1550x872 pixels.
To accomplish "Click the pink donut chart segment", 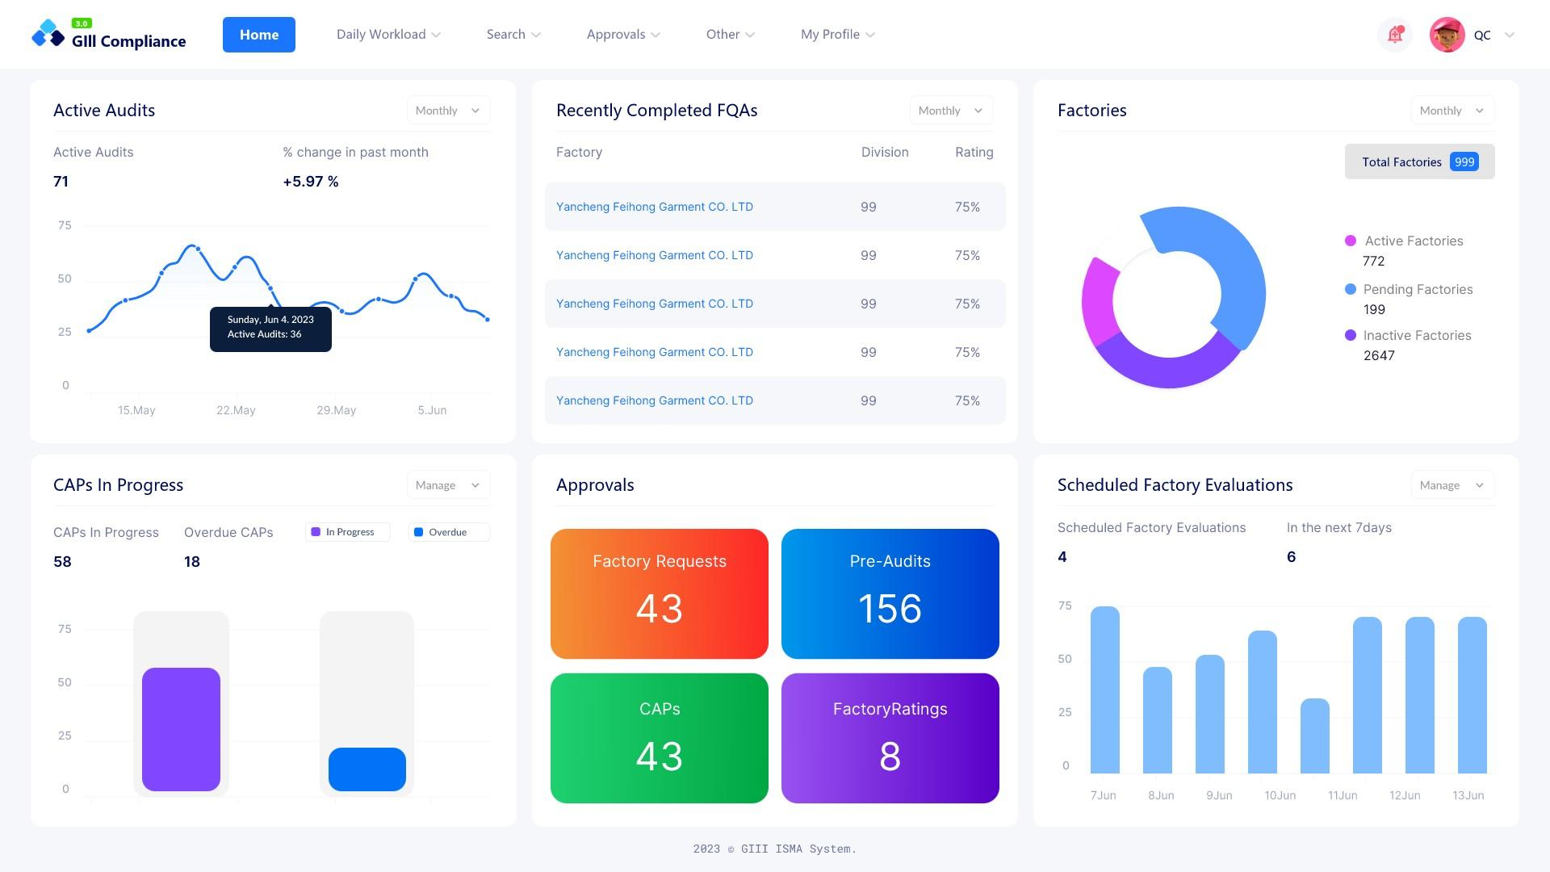I will (x=1098, y=303).
